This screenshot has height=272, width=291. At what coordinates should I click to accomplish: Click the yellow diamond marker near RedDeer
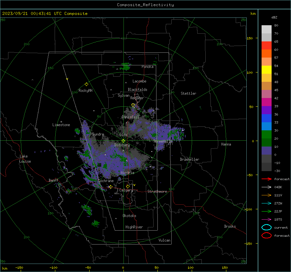pos(133,105)
